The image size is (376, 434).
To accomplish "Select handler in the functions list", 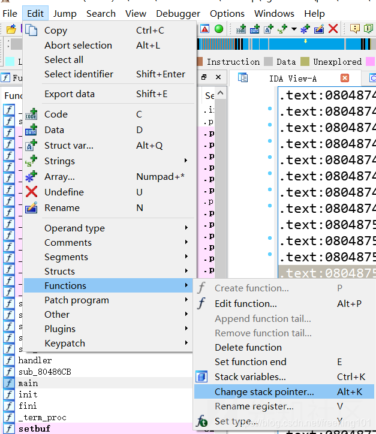I will [x=35, y=360].
